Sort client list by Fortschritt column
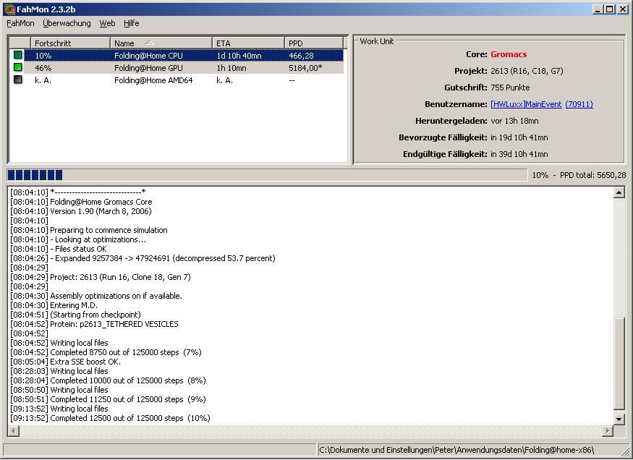The width and height of the screenshot is (633, 460). [71, 43]
